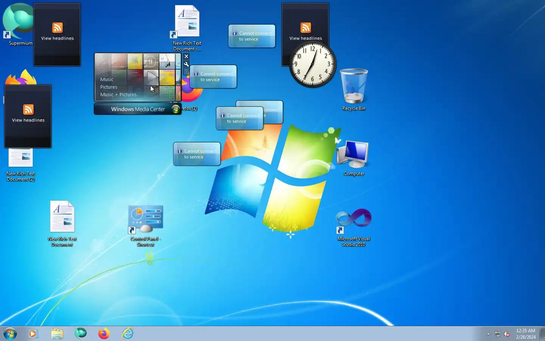Select the 'New Rich Text Document -...' shortcut icon

point(187,28)
